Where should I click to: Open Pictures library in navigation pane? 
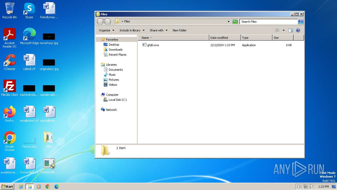point(114,80)
